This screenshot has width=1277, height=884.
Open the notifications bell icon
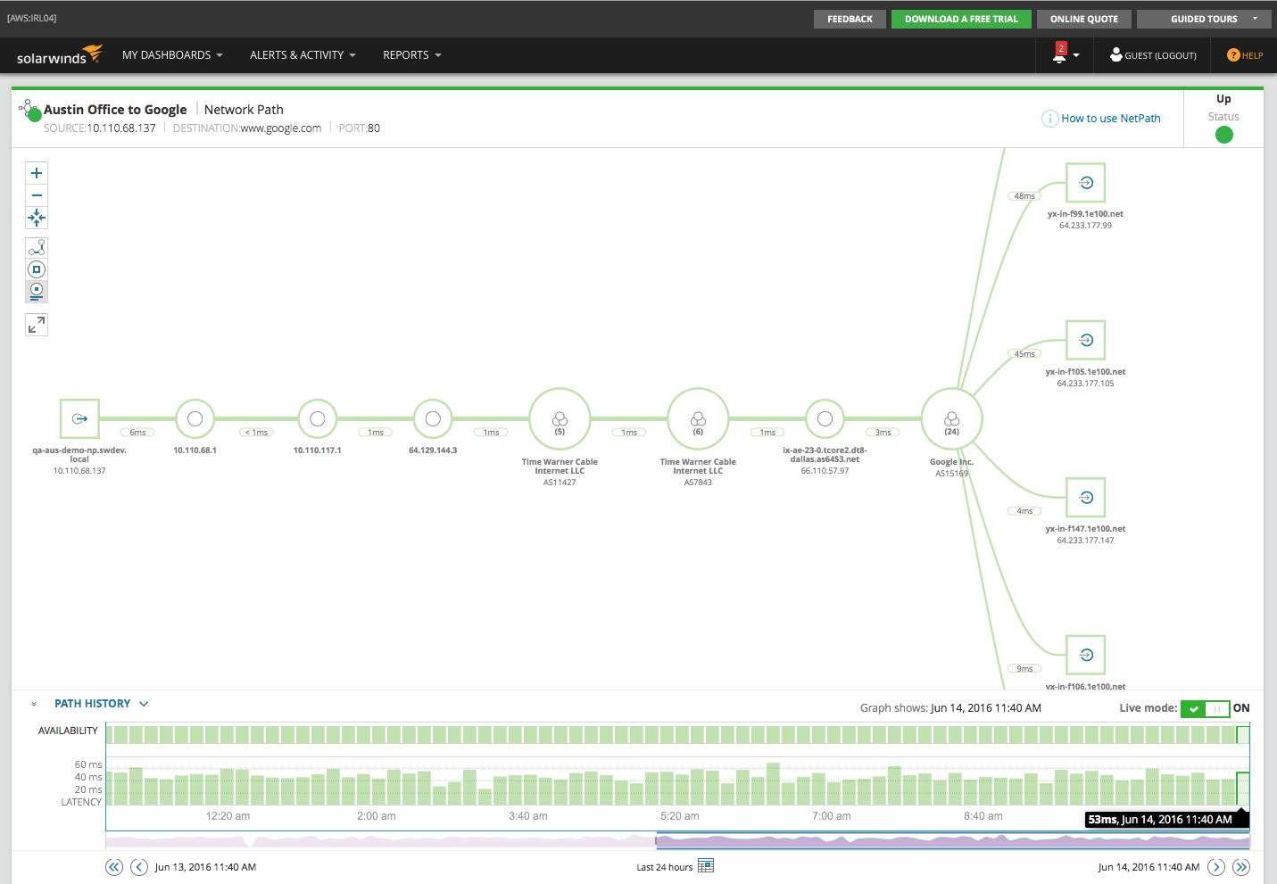(1060, 54)
